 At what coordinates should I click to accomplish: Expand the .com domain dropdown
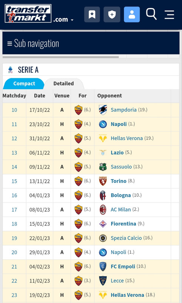point(64,20)
